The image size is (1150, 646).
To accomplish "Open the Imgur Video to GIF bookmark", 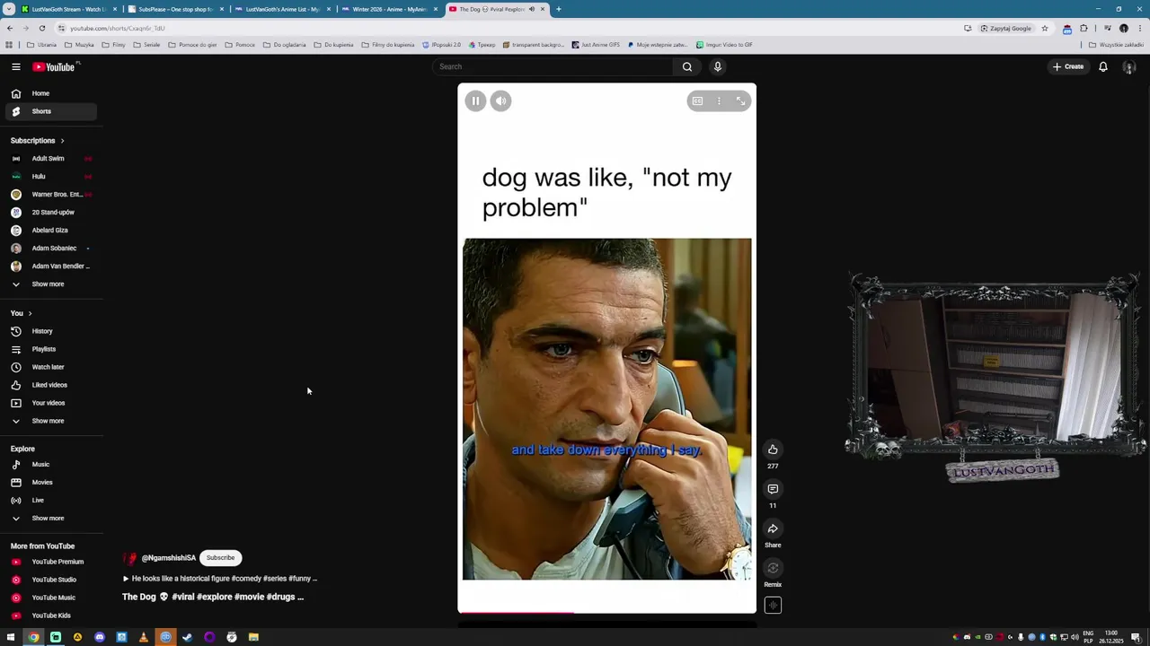I will tap(724, 44).
